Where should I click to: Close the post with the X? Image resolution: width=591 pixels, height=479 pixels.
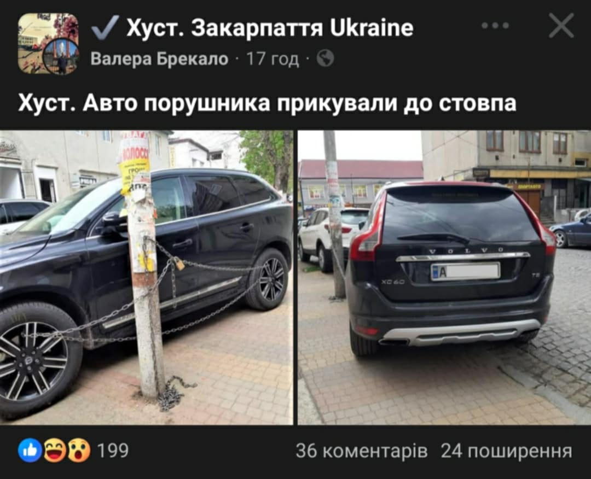561,26
